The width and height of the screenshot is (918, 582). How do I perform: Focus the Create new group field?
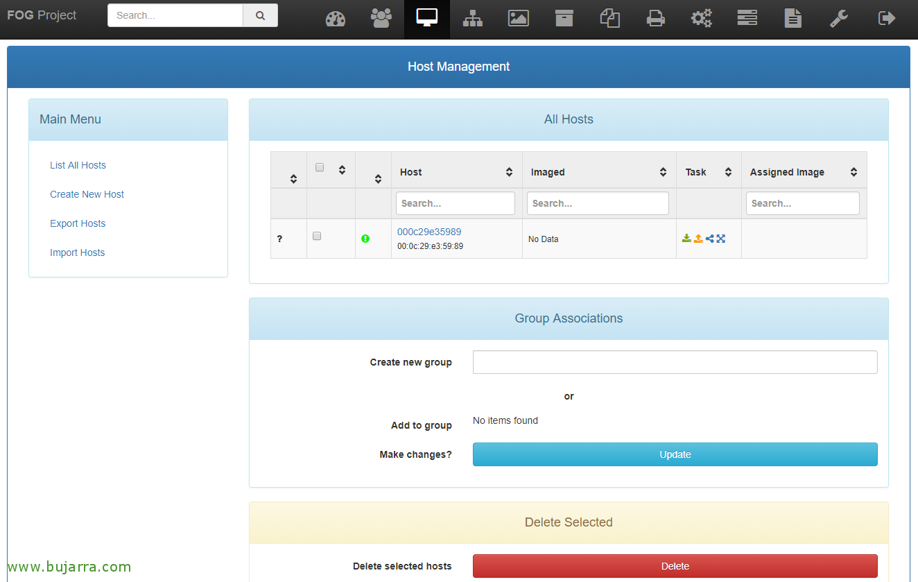(x=675, y=362)
